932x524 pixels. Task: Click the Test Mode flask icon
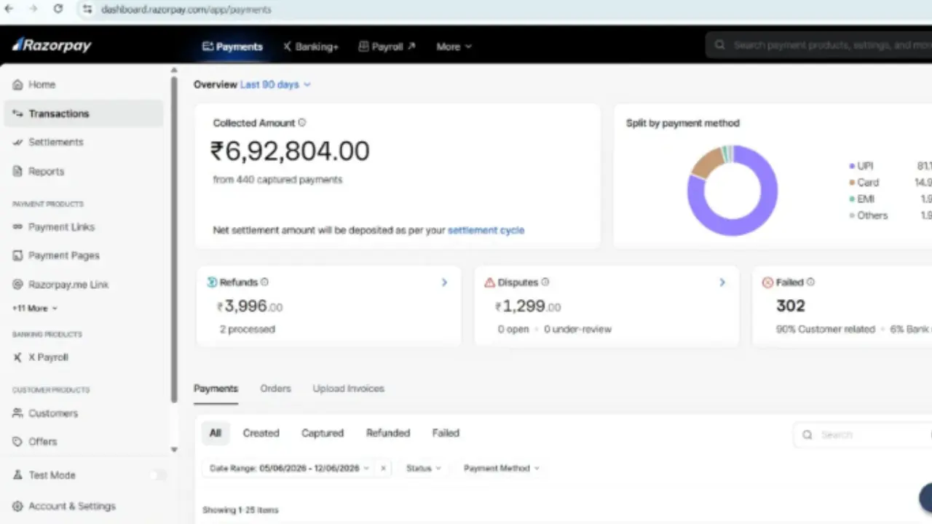pyautogui.click(x=17, y=475)
